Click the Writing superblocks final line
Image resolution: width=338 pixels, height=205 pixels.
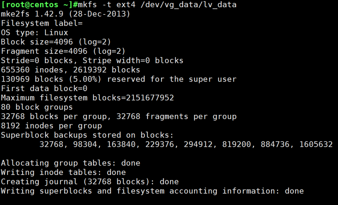point(152,191)
